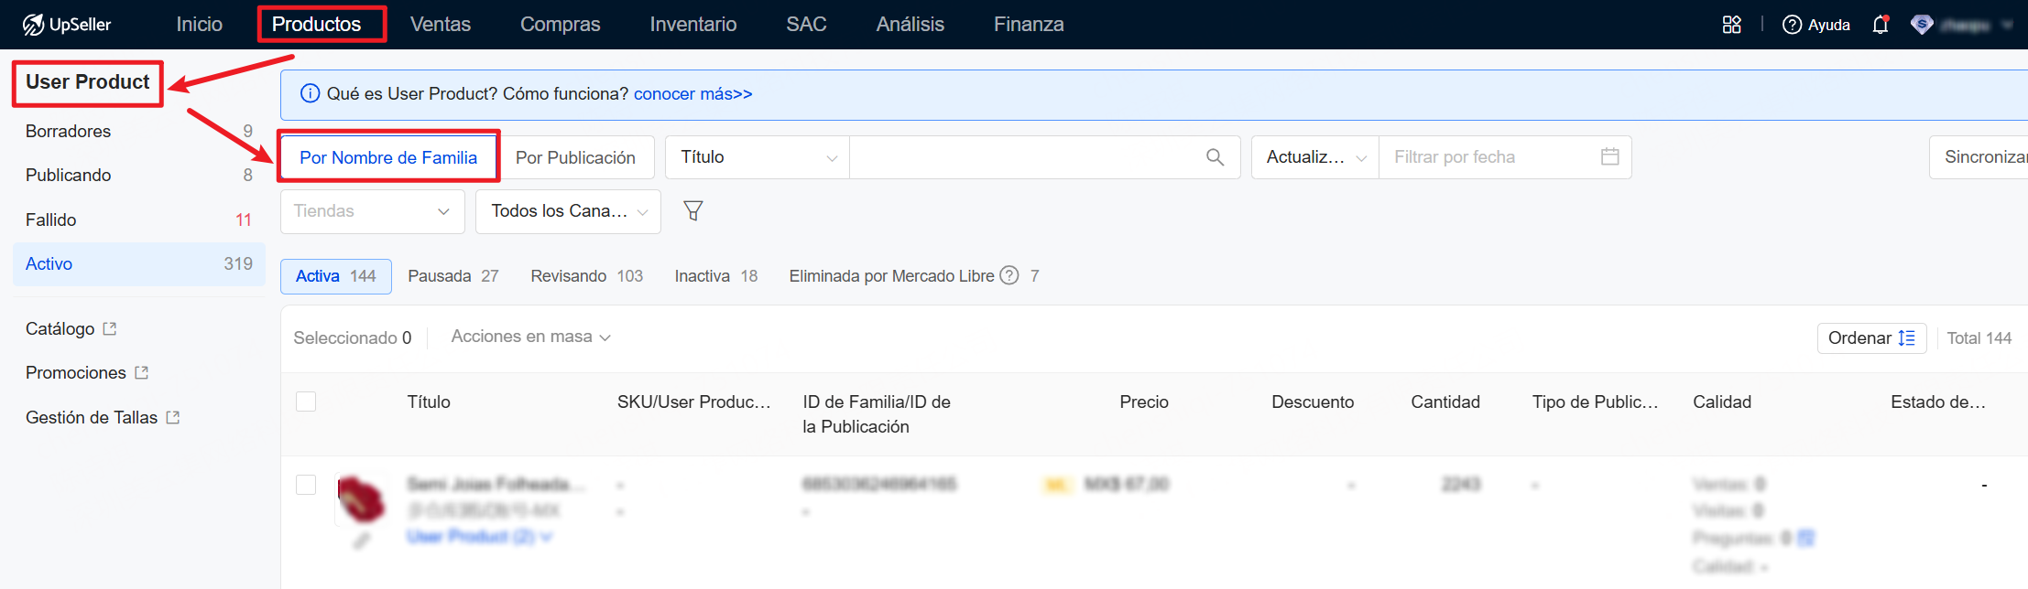Select the Activa status tab
Viewport: 2028px width, 589px height.
[336, 276]
